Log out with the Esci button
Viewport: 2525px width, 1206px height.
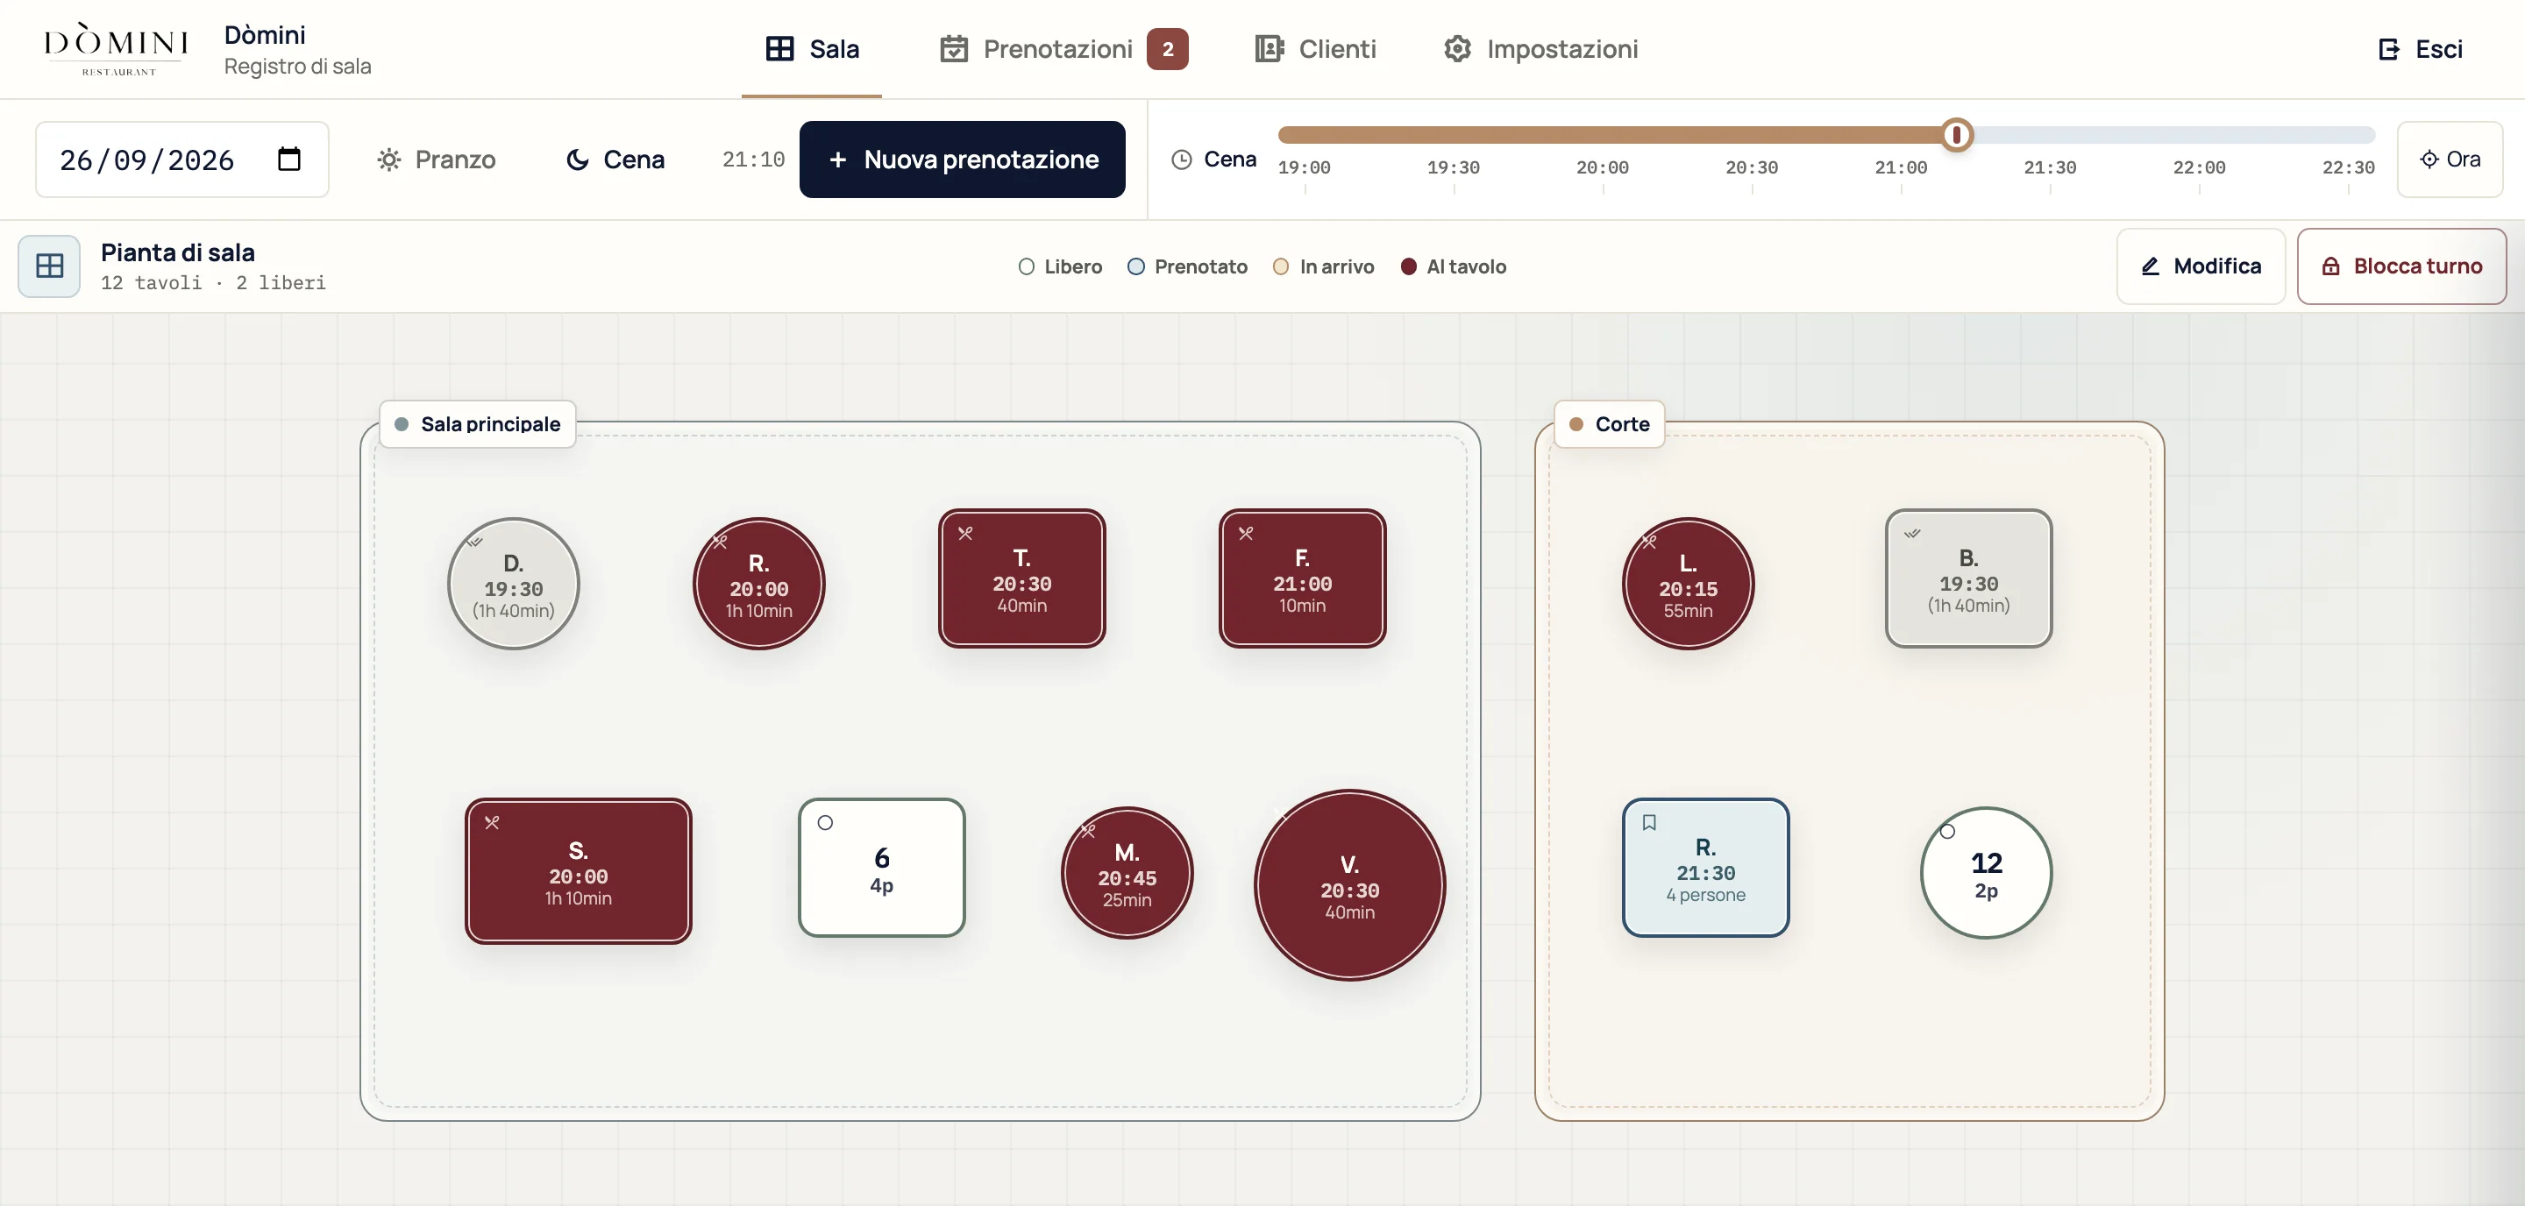(2420, 49)
